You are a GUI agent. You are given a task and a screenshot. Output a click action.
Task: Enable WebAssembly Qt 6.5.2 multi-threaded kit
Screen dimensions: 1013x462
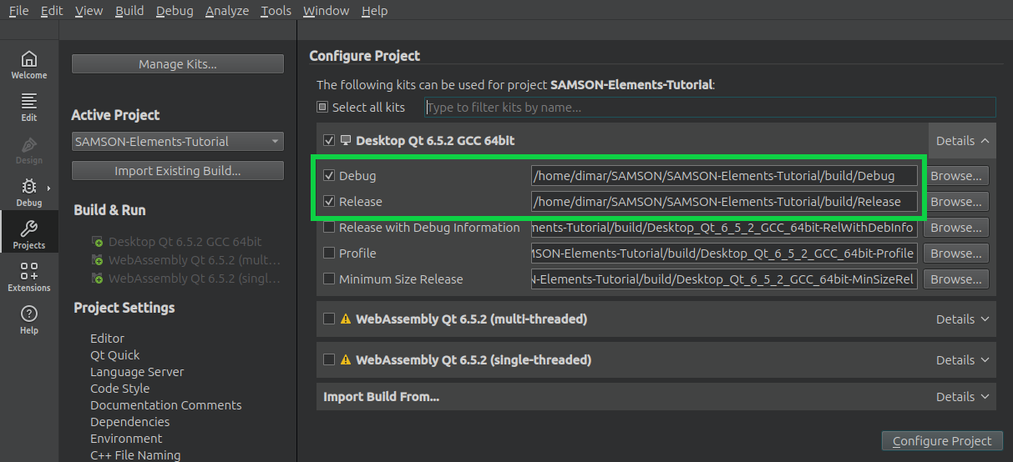coord(329,319)
